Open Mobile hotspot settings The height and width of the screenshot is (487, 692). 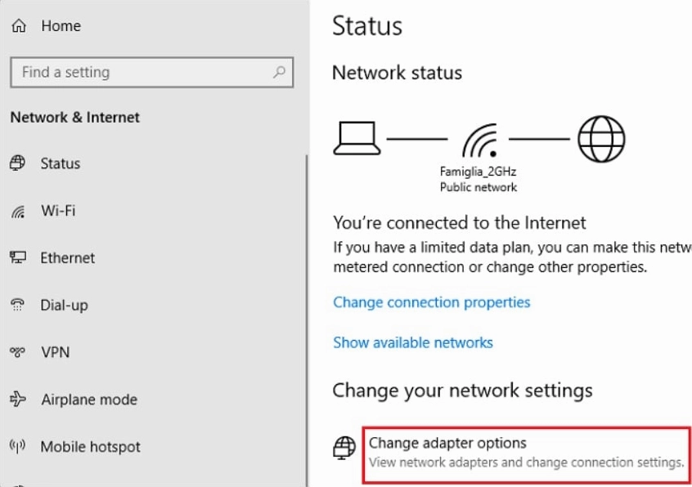pos(91,447)
